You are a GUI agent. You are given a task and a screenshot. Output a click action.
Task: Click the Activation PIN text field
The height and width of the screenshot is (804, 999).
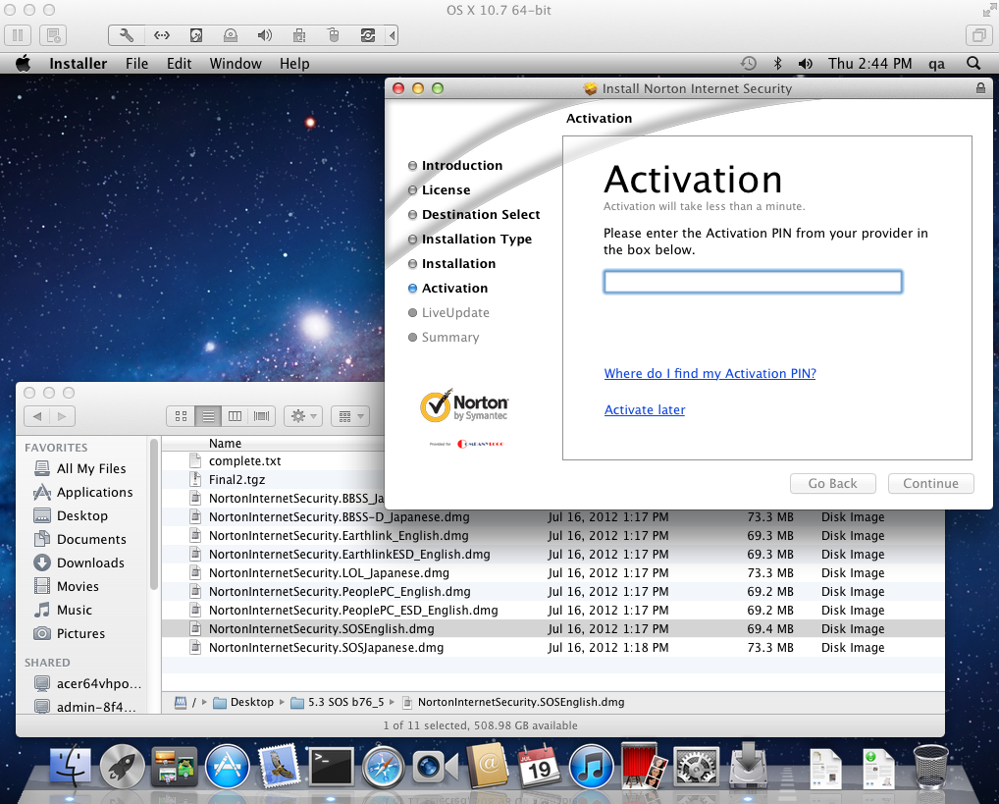tap(752, 282)
